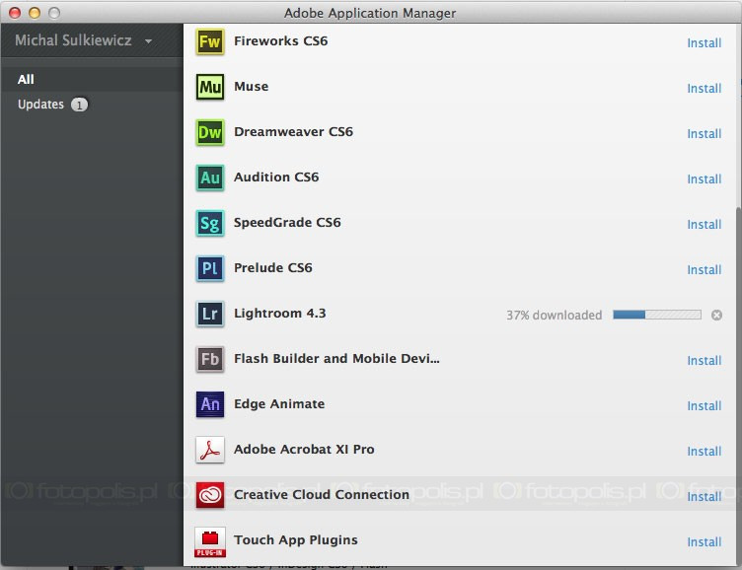Click the Edge Animate name text

(279, 404)
